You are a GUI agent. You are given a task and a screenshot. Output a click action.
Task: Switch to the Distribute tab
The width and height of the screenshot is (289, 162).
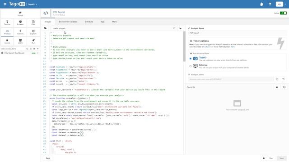coord(89,22)
